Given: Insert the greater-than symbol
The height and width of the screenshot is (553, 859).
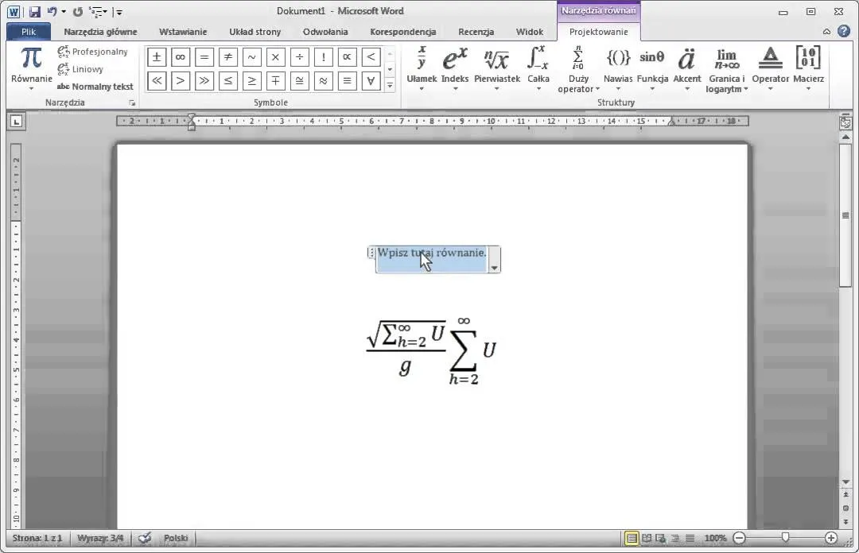Looking at the screenshot, I should click(181, 81).
